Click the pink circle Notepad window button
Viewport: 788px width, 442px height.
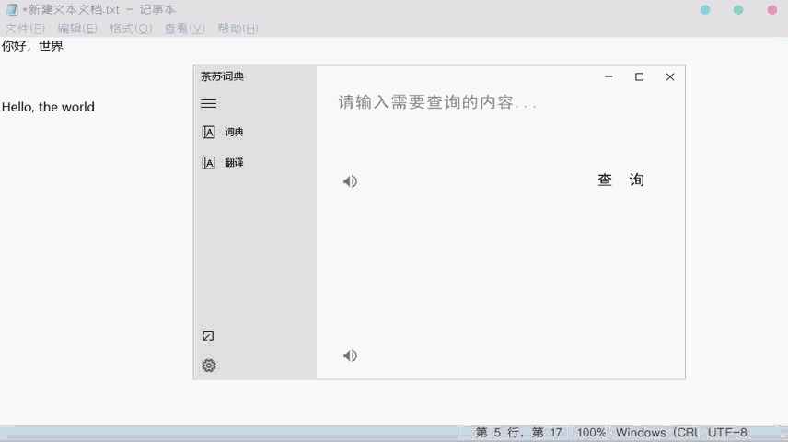(x=772, y=10)
